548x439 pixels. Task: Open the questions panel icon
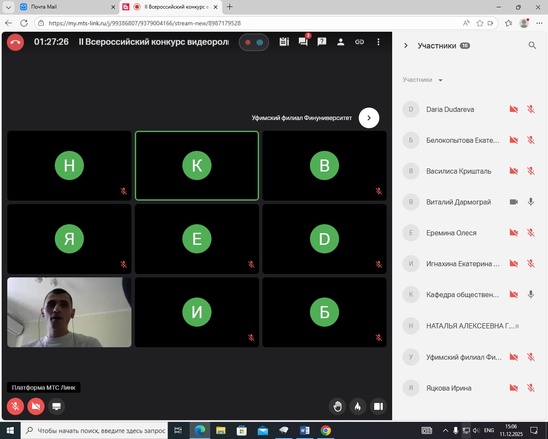(322, 42)
